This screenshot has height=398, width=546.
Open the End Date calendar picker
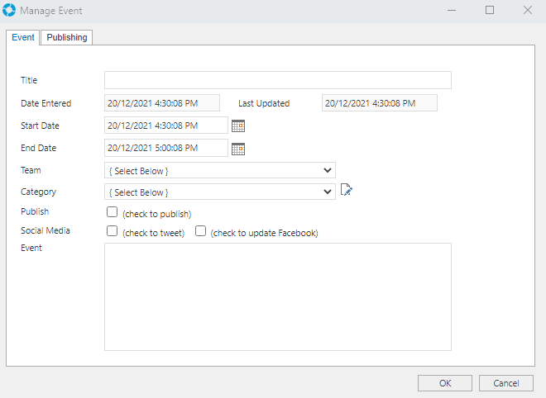238,149
